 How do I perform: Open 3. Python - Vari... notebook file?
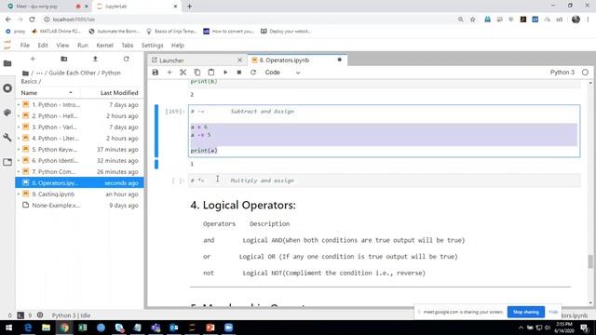[x=79, y=127]
